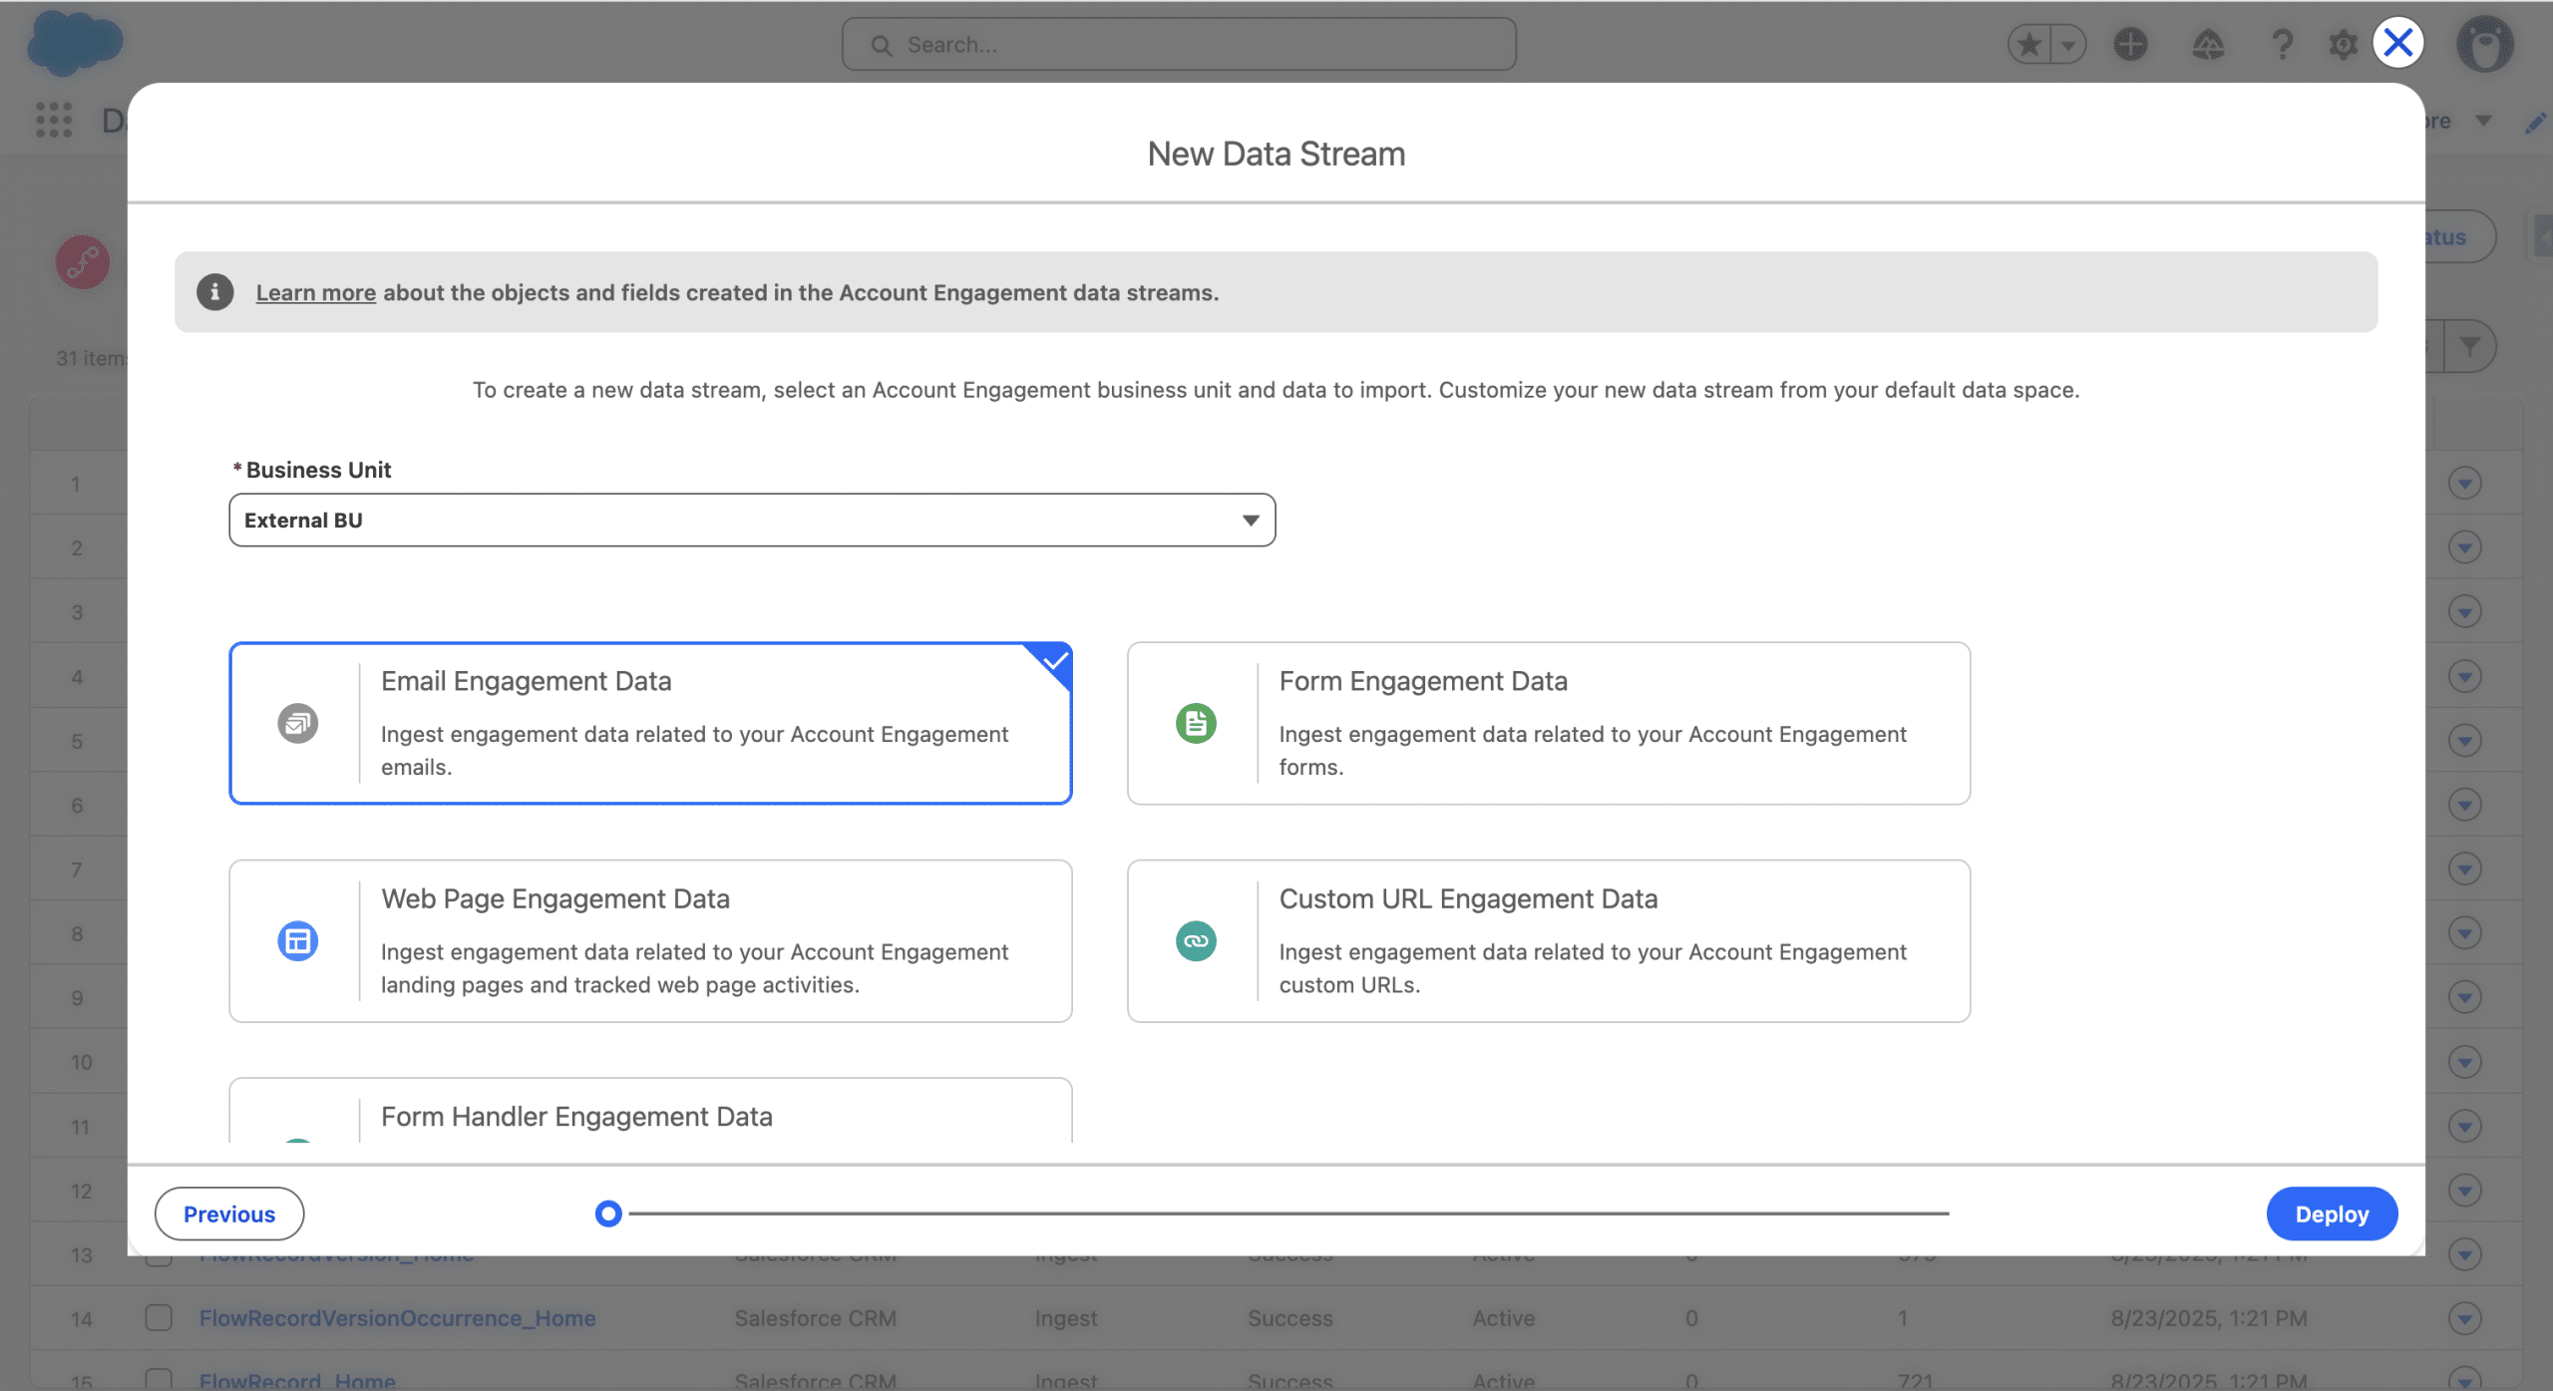Click the green Form Engagement Data icon
Image resolution: width=2553 pixels, height=1391 pixels.
tap(1196, 723)
